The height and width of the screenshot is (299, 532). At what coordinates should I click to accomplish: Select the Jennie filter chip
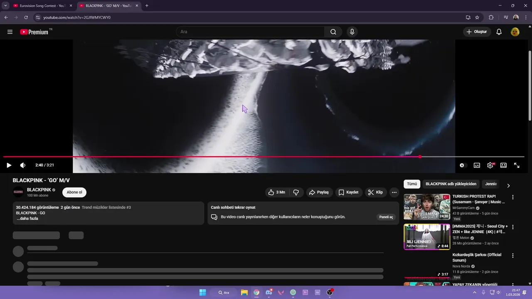[491, 184]
